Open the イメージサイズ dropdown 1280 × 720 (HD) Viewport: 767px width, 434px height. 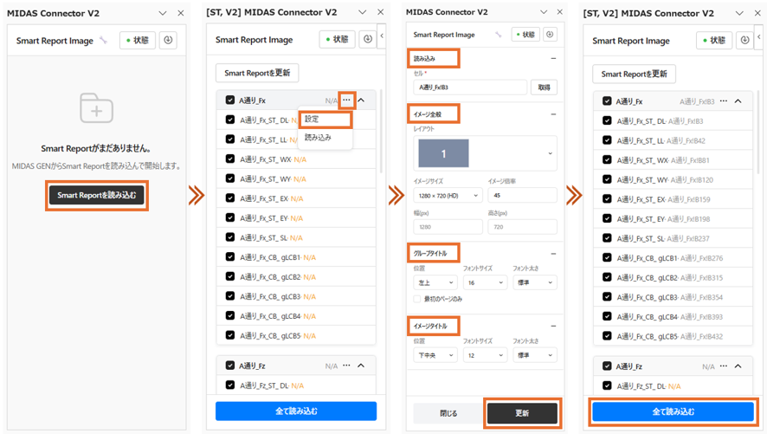pos(448,195)
